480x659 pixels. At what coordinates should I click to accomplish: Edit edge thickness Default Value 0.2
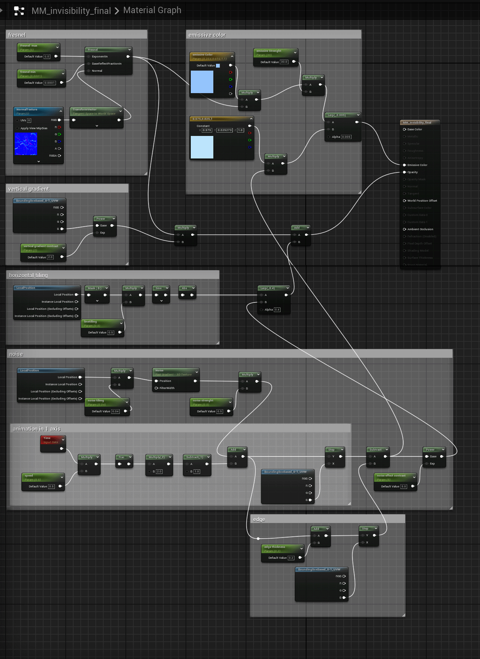click(x=291, y=558)
